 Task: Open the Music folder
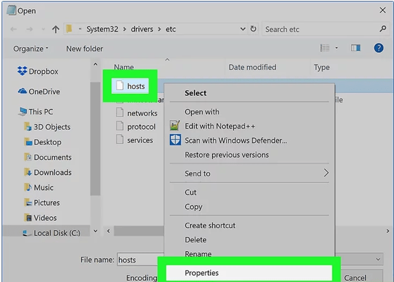[x=39, y=187]
